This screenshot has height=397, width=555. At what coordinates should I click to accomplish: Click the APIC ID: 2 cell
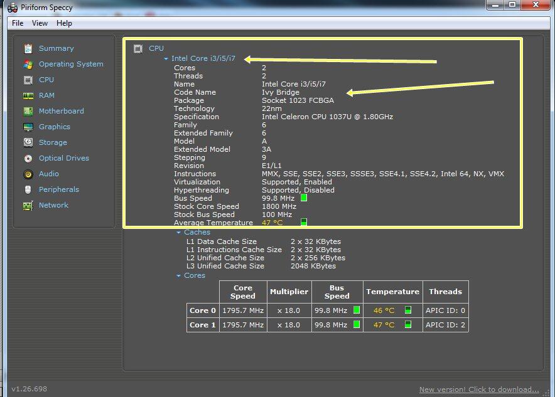(446, 325)
